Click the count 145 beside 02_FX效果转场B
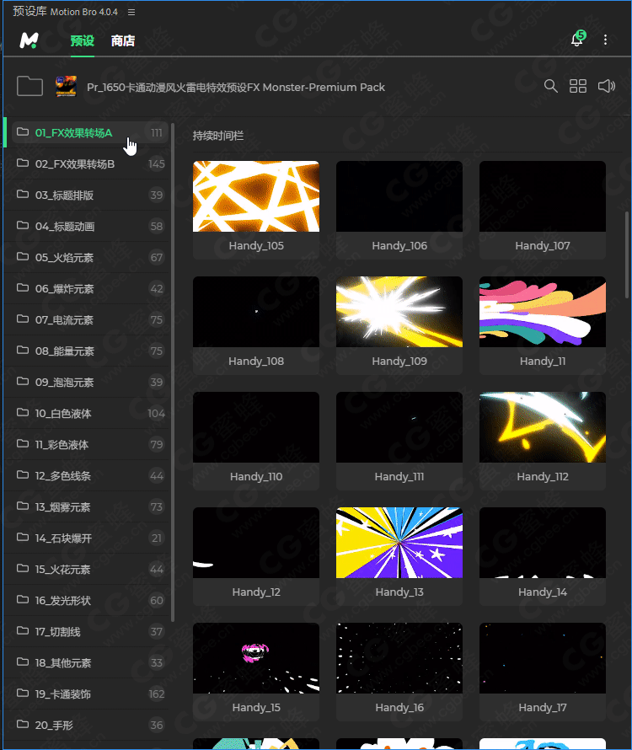 pyautogui.click(x=157, y=163)
